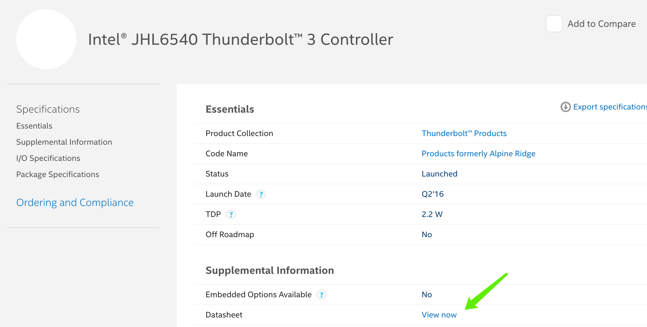Open the Datasheet View now link
The width and height of the screenshot is (647, 327).
tap(439, 315)
